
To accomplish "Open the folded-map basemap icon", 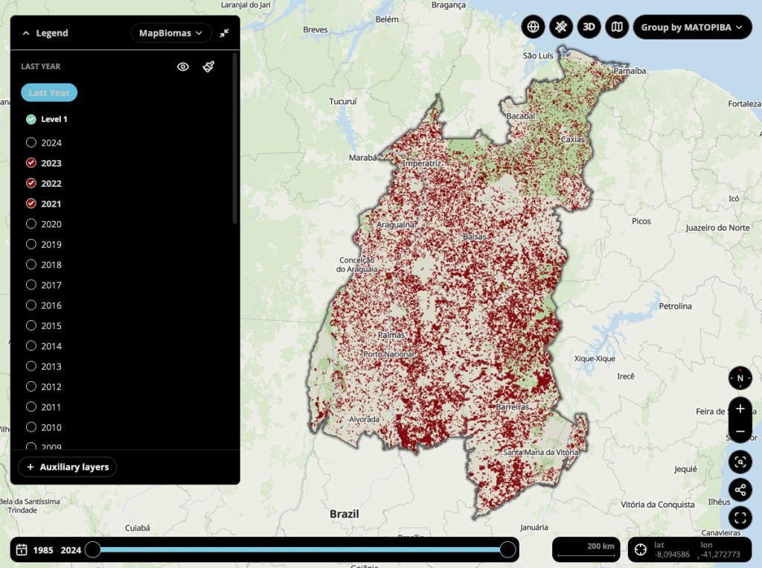I will [x=616, y=28].
